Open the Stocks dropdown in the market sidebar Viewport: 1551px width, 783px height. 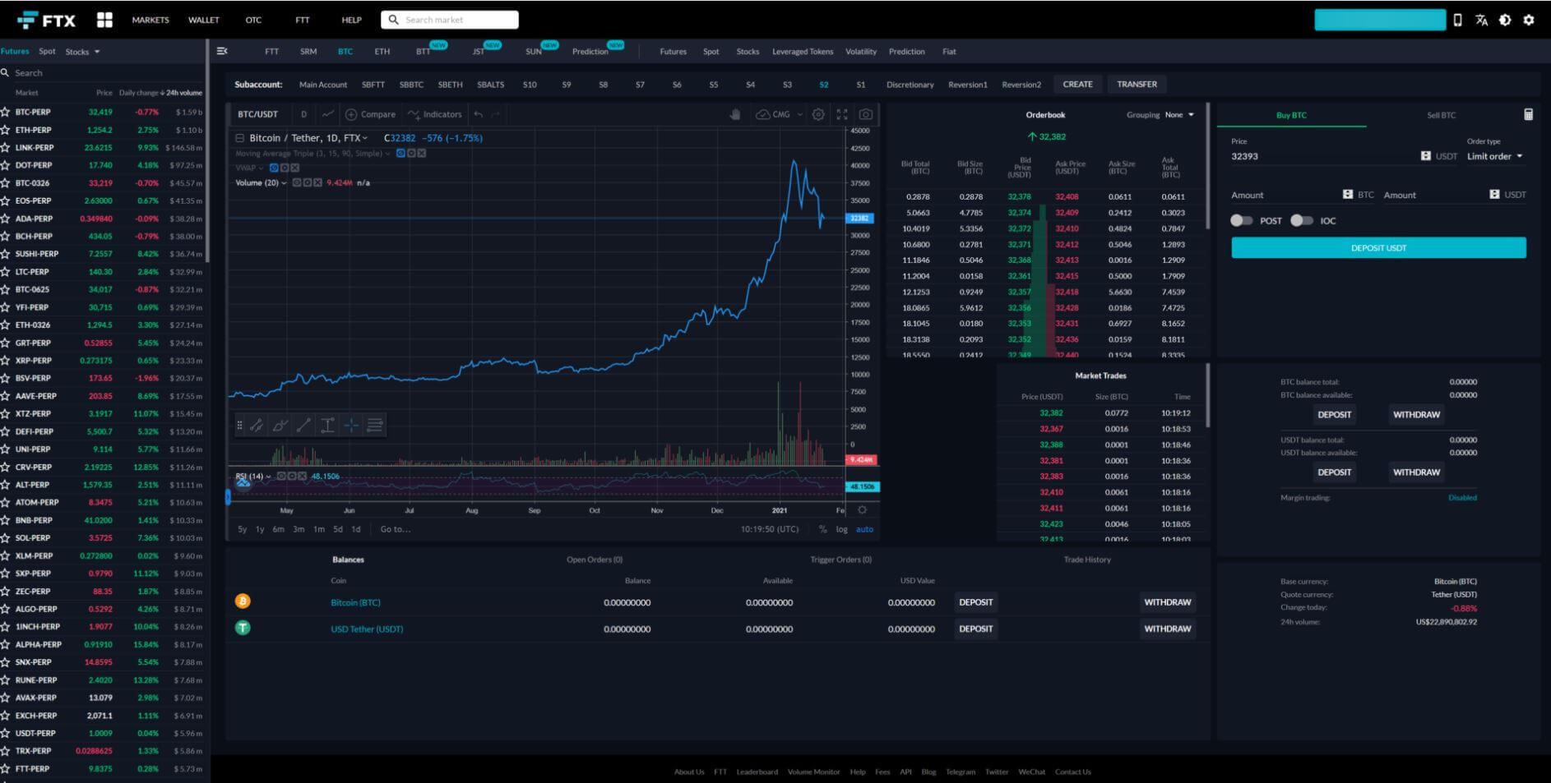pyautogui.click(x=82, y=52)
